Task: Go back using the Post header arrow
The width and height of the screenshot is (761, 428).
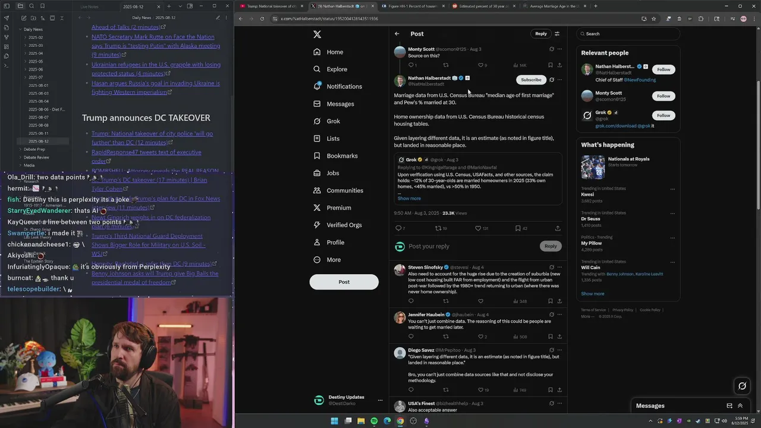Action: click(397, 34)
